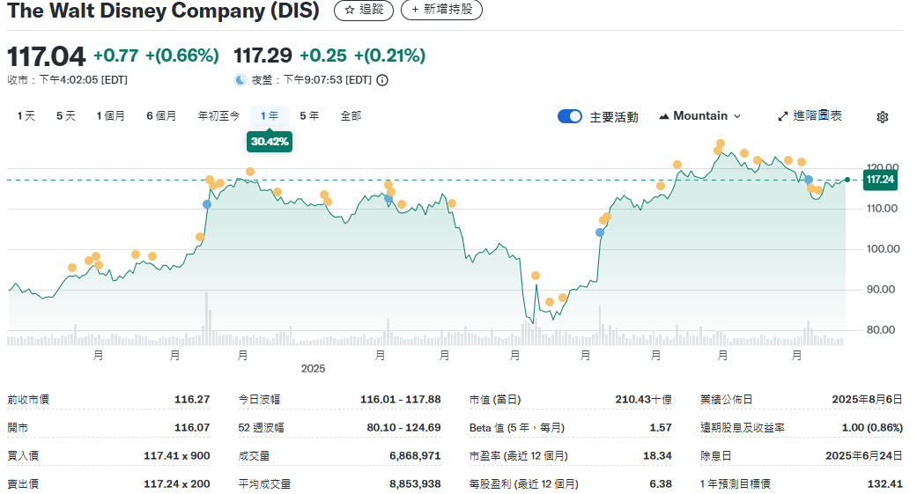Click the 30.42% return badge

(270, 142)
